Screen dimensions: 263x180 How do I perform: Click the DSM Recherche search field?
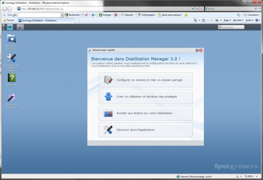pyautogui.click(x=231, y=27)
